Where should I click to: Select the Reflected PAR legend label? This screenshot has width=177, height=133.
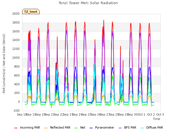(x=60, y=127)
